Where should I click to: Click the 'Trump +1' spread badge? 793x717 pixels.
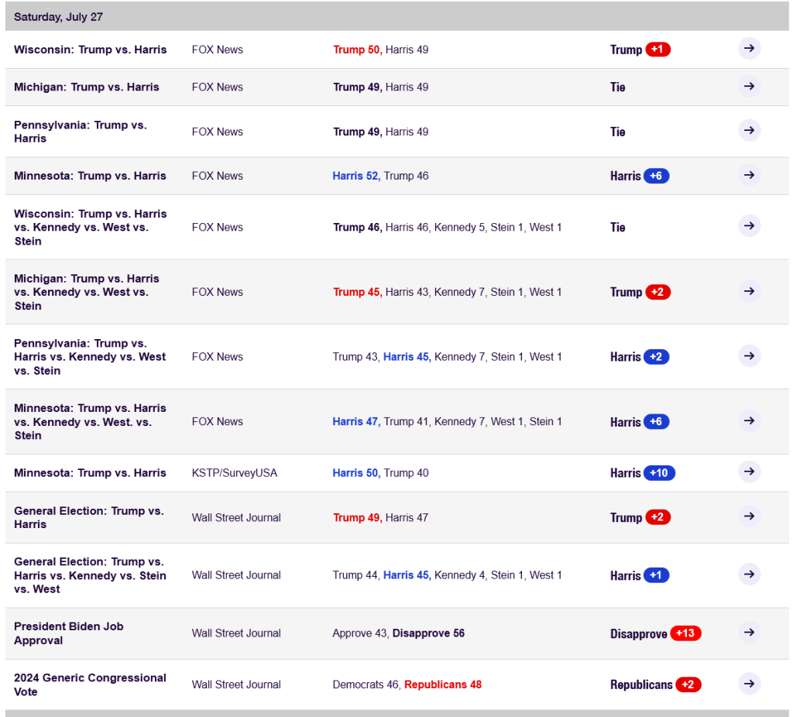[640, 50]
